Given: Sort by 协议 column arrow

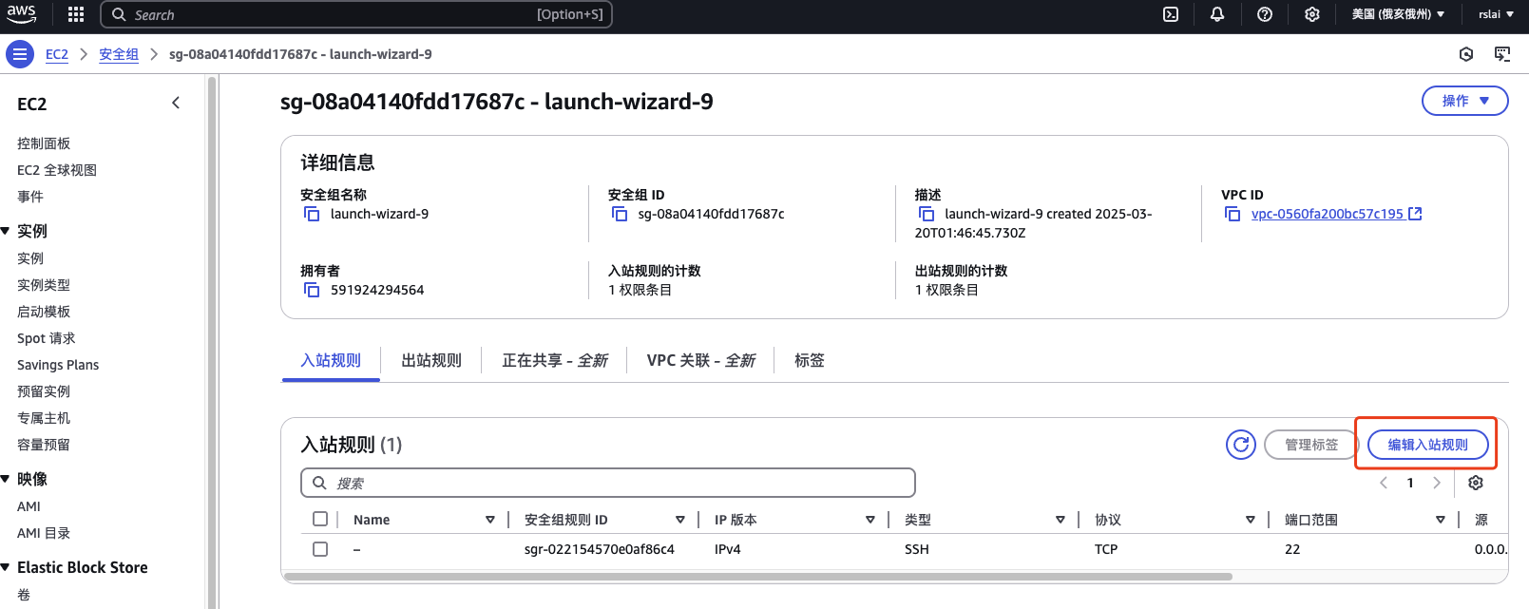Looking at the screenshot, I should click(x=1251, y=520).
